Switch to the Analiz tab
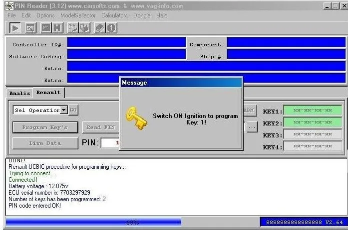The height and width of the screenshot is (230, 348). click(19, 93)
